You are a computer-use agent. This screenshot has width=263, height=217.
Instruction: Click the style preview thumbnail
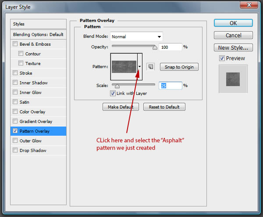coord(233,79)
